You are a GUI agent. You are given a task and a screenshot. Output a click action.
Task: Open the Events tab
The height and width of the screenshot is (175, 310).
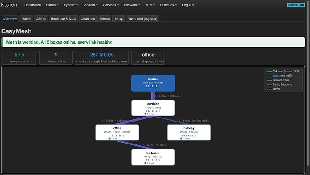[104, 18]
